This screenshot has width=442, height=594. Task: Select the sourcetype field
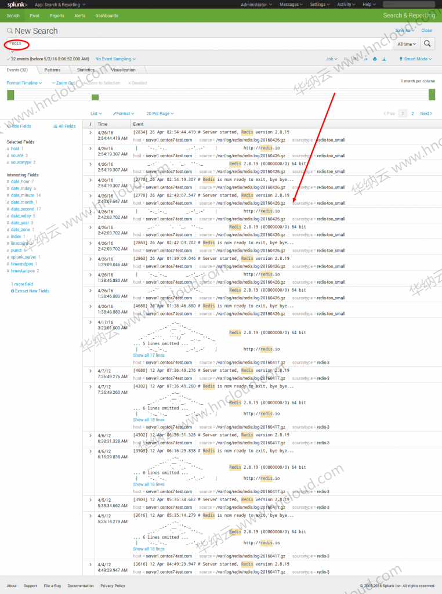[x=21, y=162]
